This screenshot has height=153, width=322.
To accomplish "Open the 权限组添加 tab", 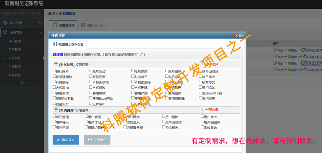I will tap(92, 25).
